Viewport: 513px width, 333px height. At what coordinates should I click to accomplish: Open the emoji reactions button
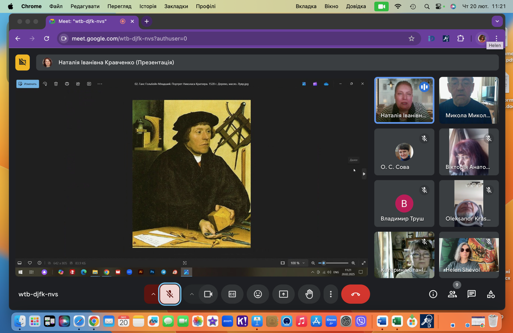[x=258, y=294]
